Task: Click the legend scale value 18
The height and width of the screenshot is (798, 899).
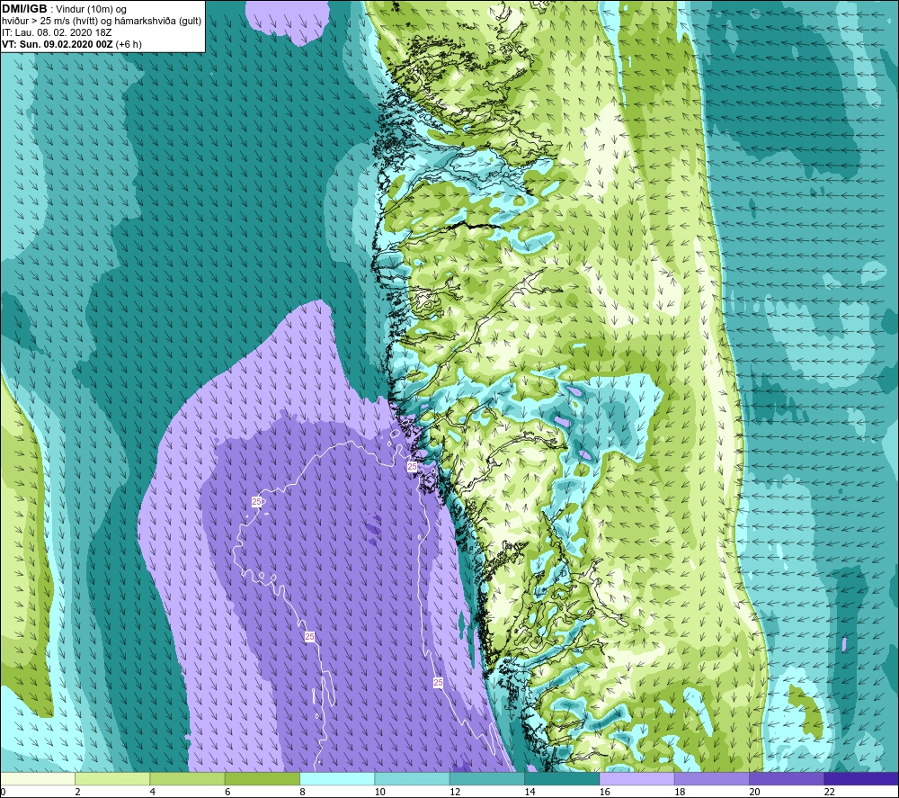Action: pyautogui.click(x=680, y=793)
